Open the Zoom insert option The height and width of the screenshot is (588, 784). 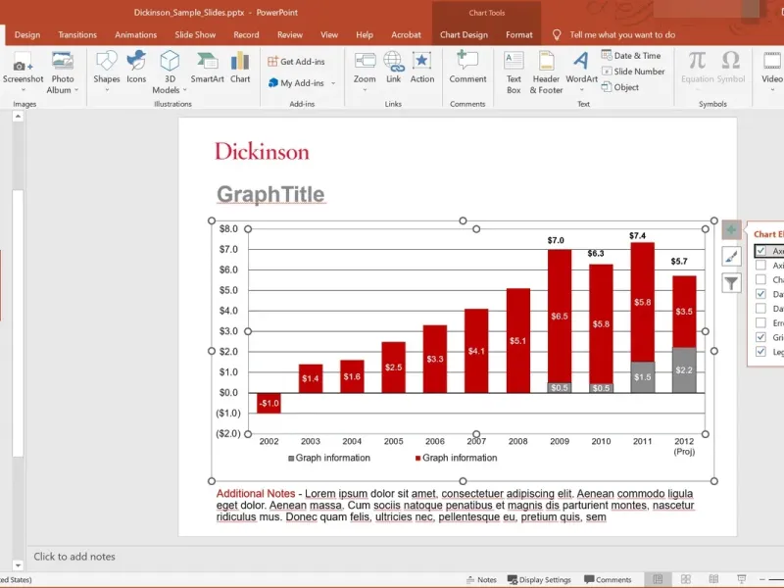pyautogui.click(x=365, y=73)
